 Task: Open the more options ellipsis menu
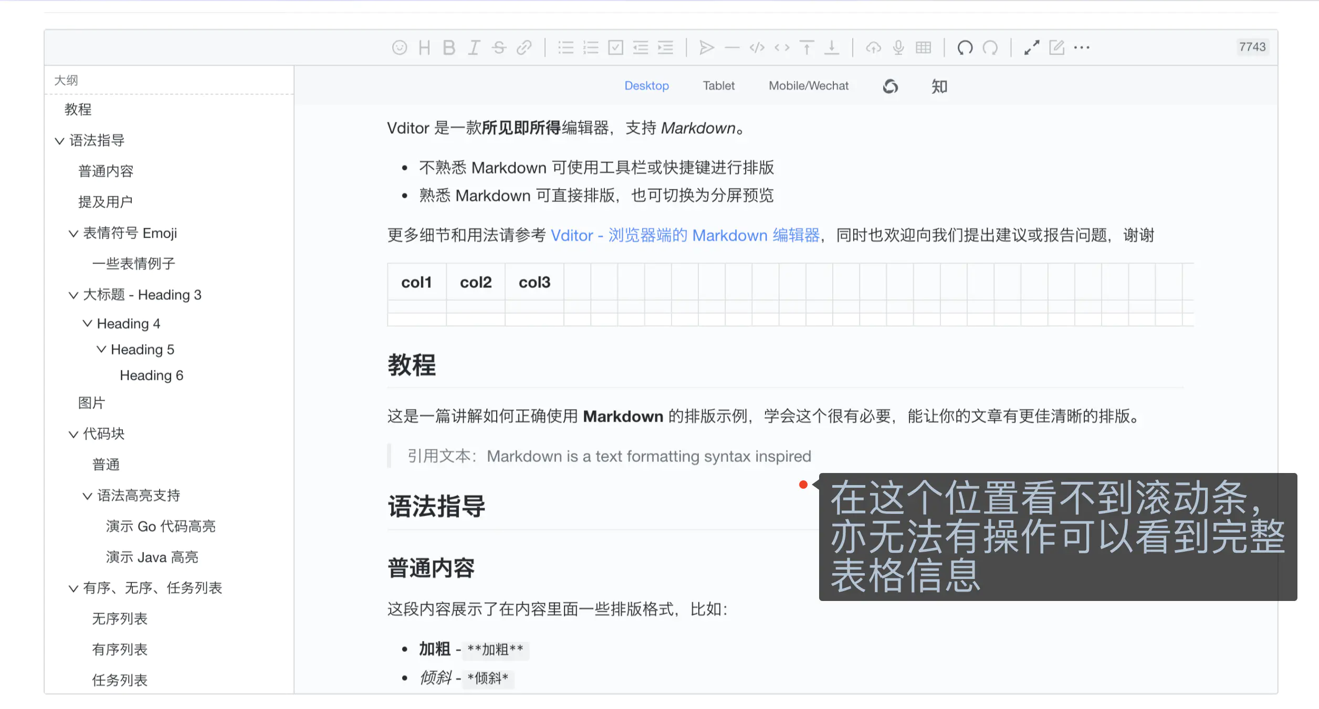(x=1082, y=48)
